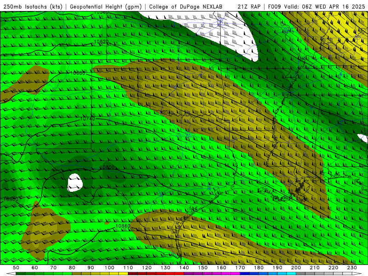Screen dimensions: 368x276
Task: Click the 200 value on the color scale
Action: click(x=296, y=268)
